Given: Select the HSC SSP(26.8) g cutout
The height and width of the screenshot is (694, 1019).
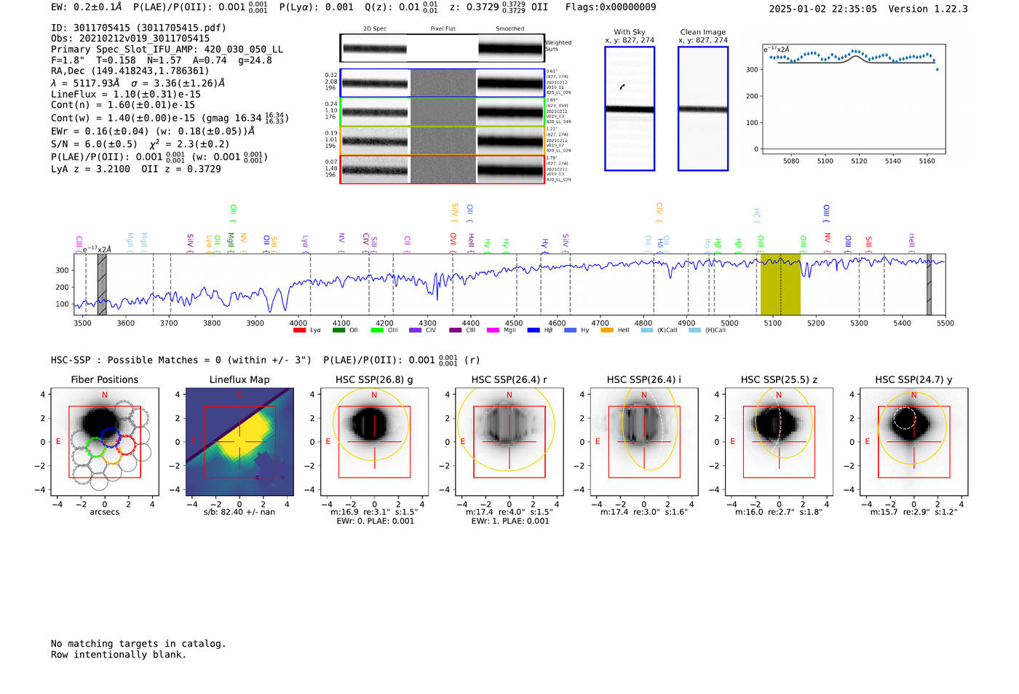Looking at the screenshot, I should [x=374, y=442].
